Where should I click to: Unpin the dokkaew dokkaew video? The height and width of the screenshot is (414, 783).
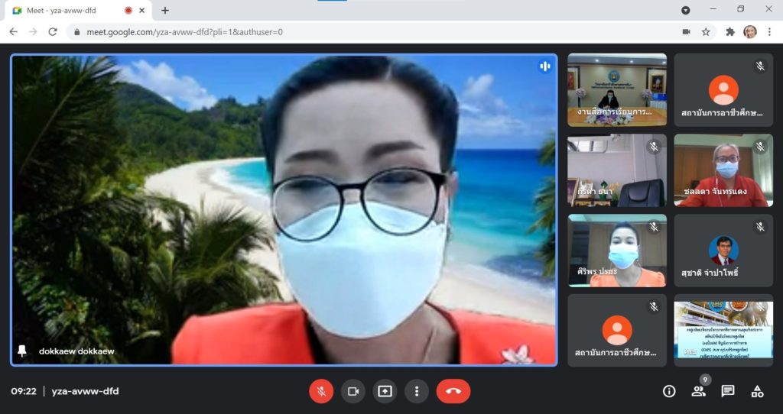point(22,351)
